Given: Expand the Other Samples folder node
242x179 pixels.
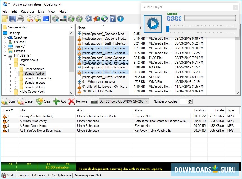Looking at the screenshot, I should pyautogui.click(x=16, y=69).
